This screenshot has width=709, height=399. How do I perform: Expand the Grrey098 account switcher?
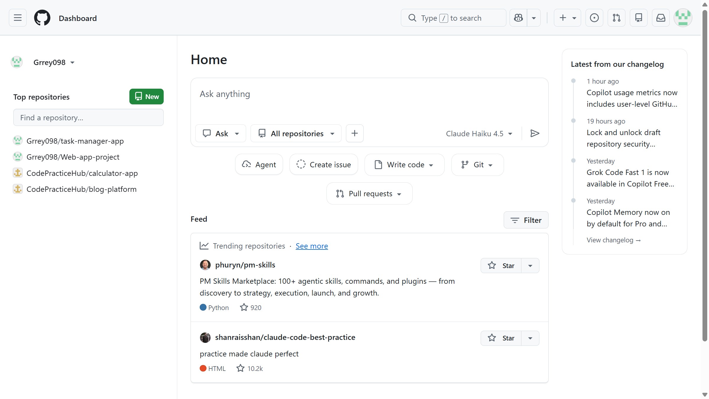tap(54, 62)
